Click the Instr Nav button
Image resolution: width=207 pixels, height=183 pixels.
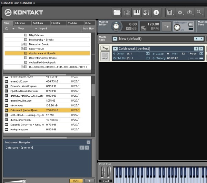coord(88,28)
